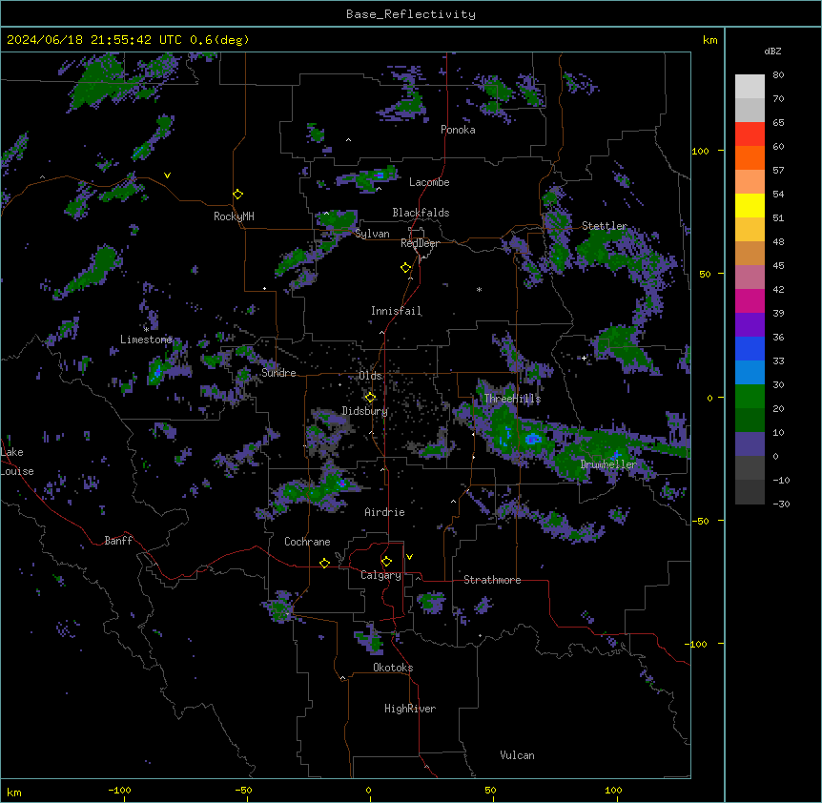Click the blue-core echo northwest of Airdrie
This screenshot has height=803, width=822.
[341, 483]
